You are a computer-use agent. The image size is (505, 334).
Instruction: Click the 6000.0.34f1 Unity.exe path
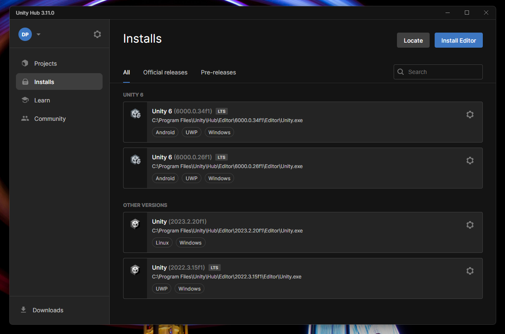click(227, 120)
